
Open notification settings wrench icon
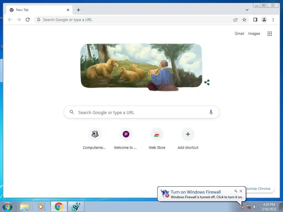click(235, 191)
